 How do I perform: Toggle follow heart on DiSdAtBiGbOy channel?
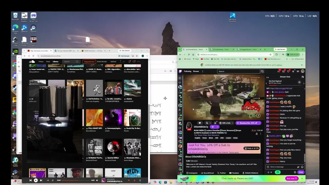(x=200, y=123)
